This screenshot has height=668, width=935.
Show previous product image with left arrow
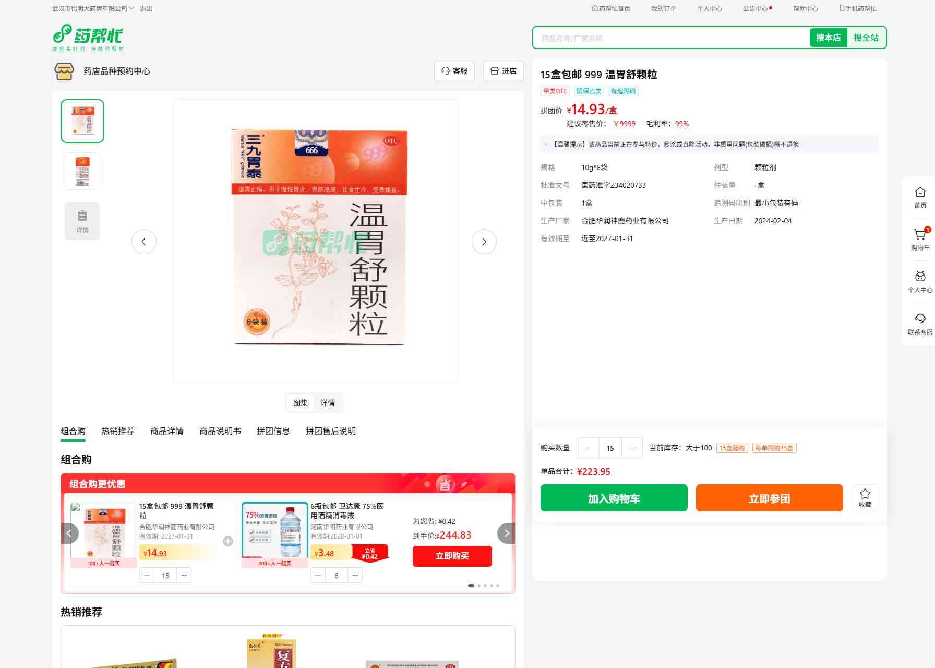[144, 242]
